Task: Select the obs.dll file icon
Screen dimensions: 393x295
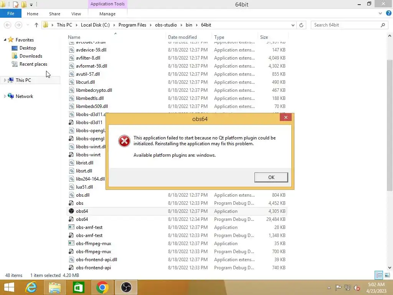Action: click(71, 195)
